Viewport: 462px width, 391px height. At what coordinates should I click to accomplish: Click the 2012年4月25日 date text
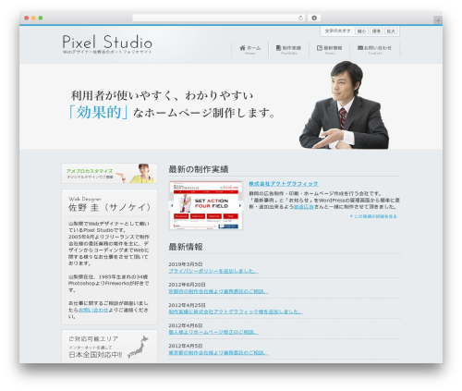click(187, 305)
